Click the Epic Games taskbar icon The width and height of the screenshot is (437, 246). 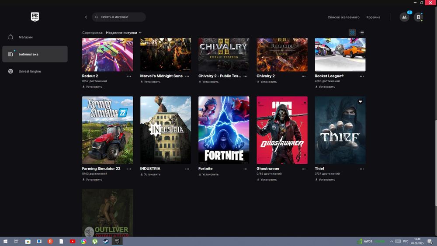point(117,241)
